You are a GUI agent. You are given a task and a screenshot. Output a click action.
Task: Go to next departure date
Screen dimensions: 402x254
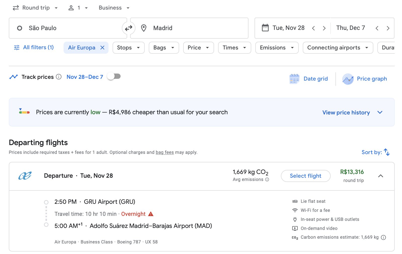tap(324, 28)
